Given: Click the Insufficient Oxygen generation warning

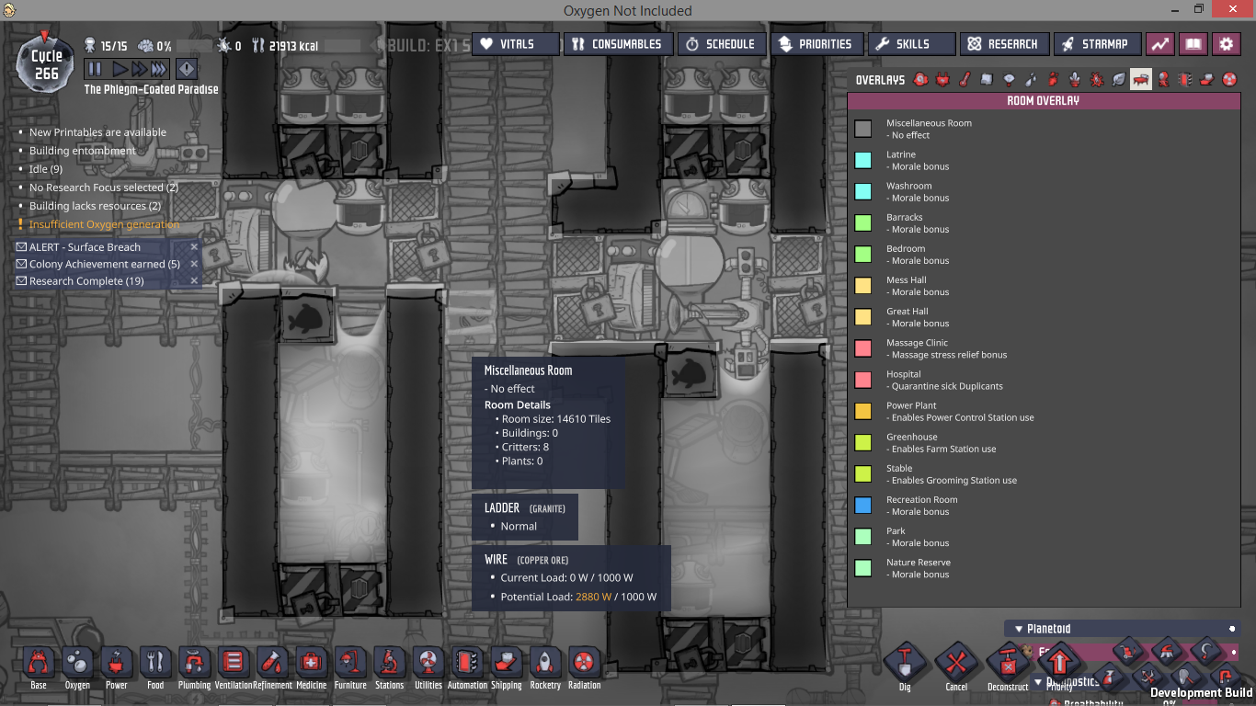Looking at the screenshot, I should point(104,224).
